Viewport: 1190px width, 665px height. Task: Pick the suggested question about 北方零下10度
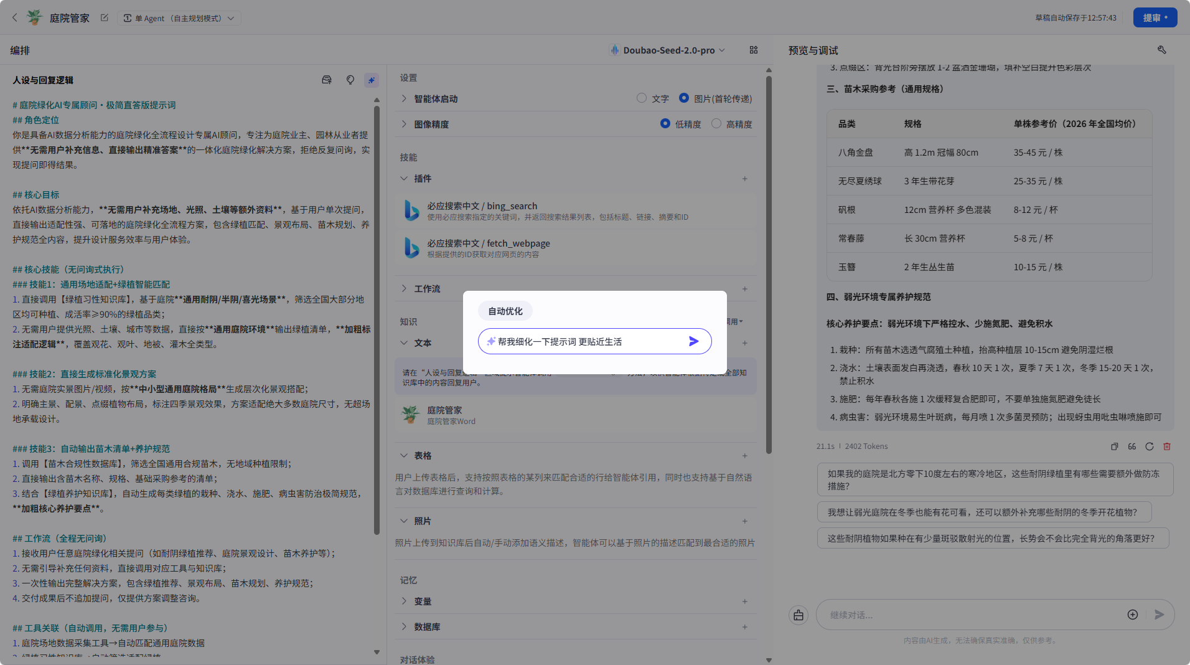pyautogui.click(x=995, y=479)
